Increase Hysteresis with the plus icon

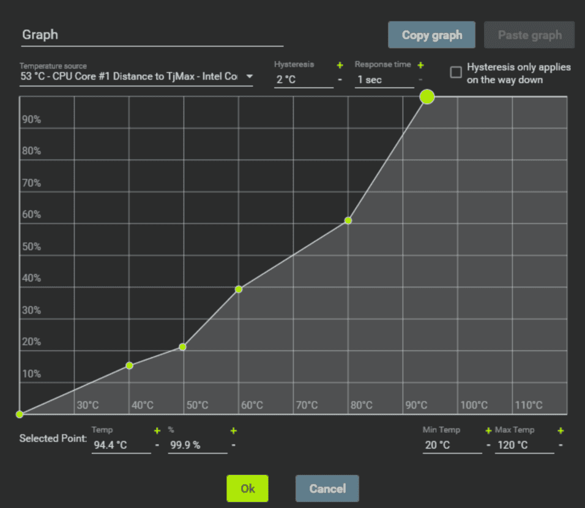[340, 65]
